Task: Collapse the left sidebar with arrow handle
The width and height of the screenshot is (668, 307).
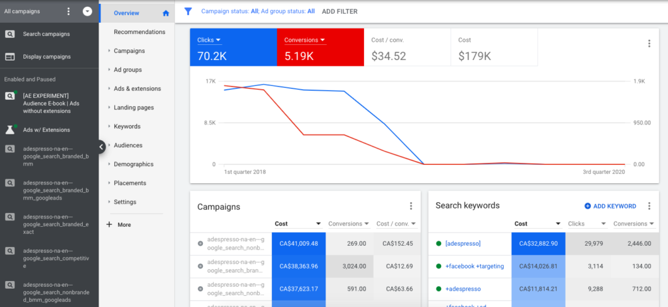Action: tap(101, 147)
